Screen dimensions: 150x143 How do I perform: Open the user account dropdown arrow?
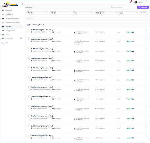tap(147, 2)
